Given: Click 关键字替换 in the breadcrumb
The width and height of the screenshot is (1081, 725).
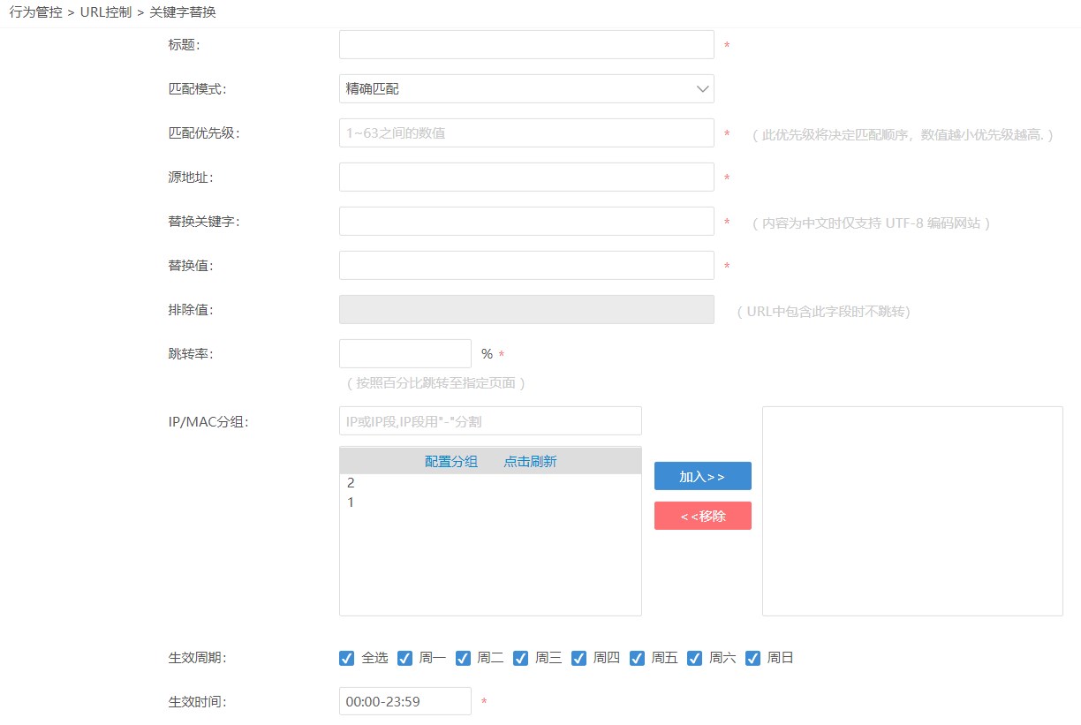Looking at the screenshot, I should point(183,12).
